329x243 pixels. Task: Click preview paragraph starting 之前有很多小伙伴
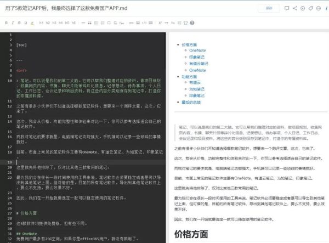coord(245,149)
